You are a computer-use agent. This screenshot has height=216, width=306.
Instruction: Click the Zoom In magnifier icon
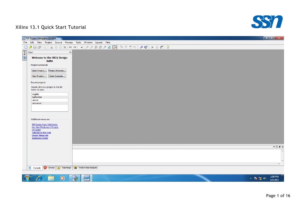point(87,47)
